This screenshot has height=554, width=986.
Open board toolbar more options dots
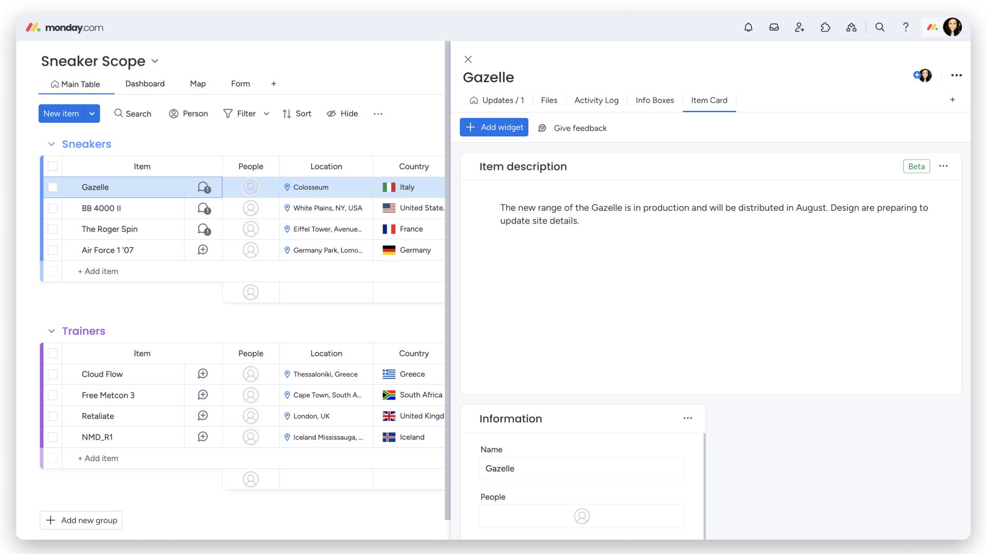click(x=378, y=114)
